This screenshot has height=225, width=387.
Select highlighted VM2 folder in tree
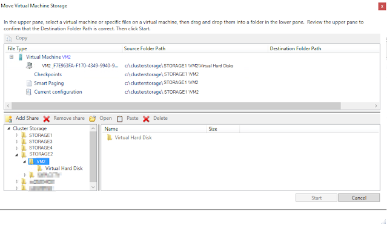click(39, 161)
